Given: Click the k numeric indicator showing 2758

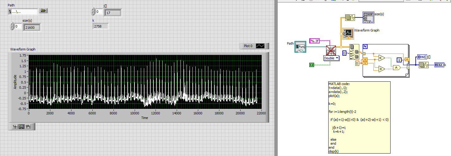Looking at the screenshot, I should (100, 27).
